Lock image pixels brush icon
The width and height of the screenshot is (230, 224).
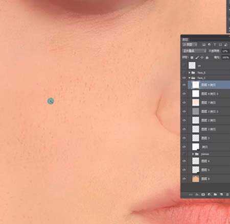point(197,58)
